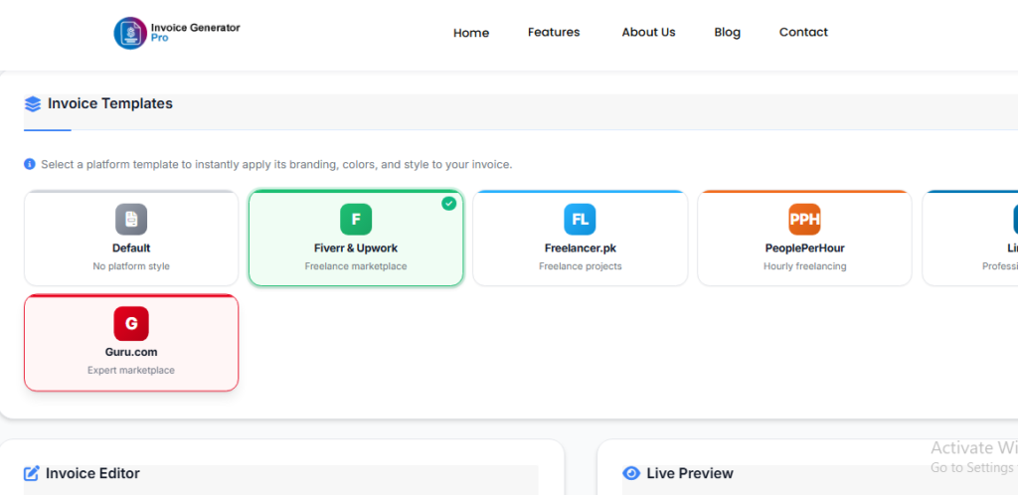
Task: Click the red G Guru.com icon
Action: [x=131, y=323]
